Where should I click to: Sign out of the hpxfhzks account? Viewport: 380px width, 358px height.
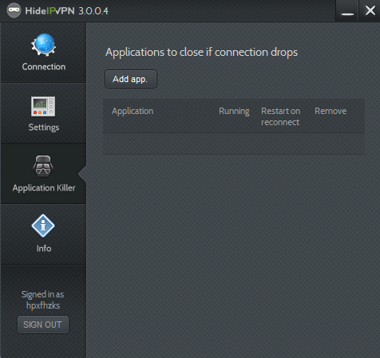[43, 325]
